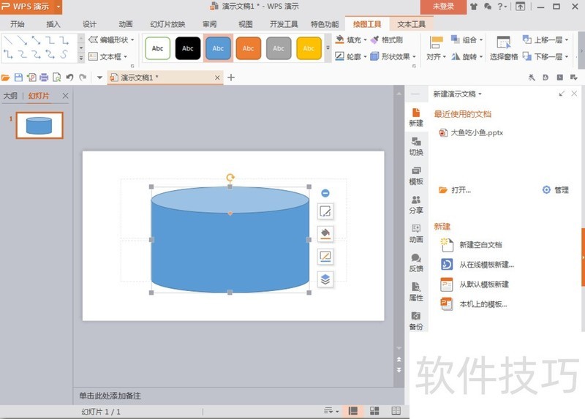Open the 备份 sidebar panel icon
The image size is (585, 419).
(416, 321)
